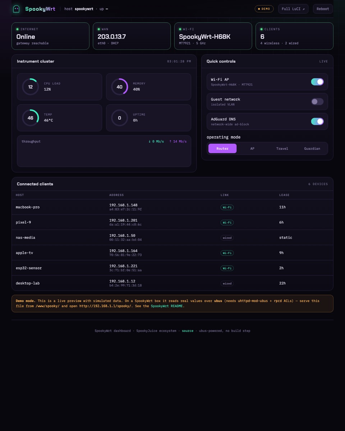345x431 pixels.
Task: Click the download rate 0 Mb/s
Action: click(156, 142)
